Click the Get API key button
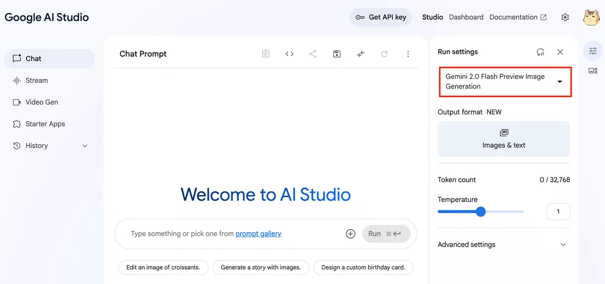605x284 pixels. click(381, 17)
